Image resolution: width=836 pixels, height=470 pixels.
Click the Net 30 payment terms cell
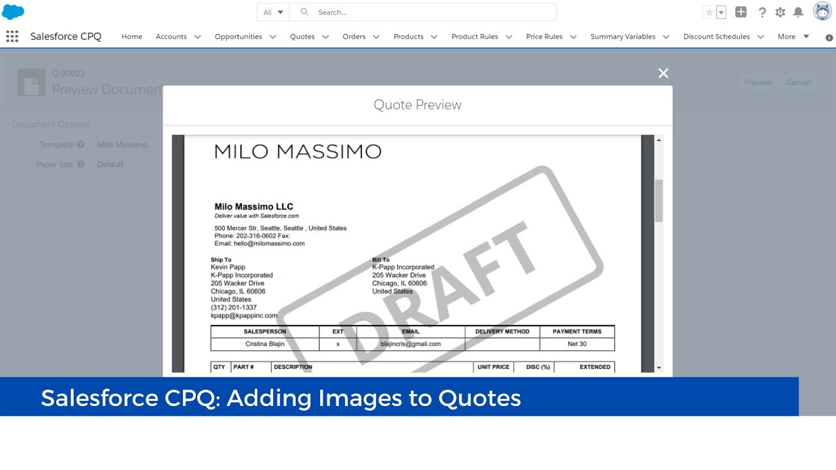(x=577, y=344)
